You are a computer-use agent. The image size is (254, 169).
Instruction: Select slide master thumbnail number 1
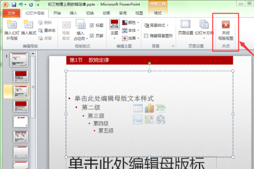[x=19, y=60]
